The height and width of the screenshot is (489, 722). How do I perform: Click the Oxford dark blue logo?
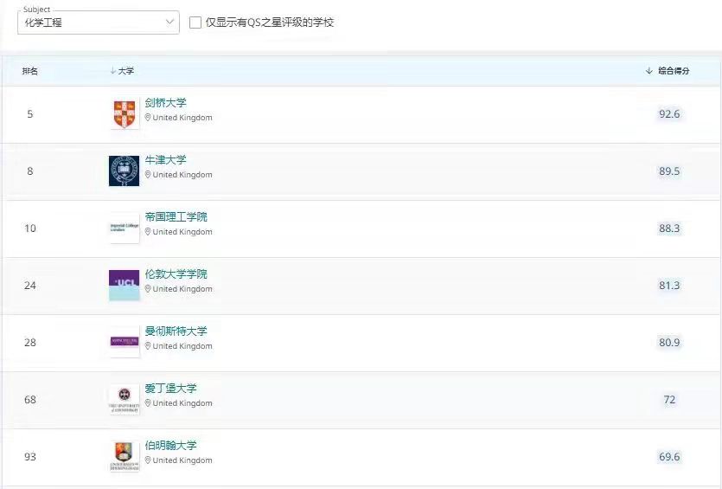click(x=125, y=171)
